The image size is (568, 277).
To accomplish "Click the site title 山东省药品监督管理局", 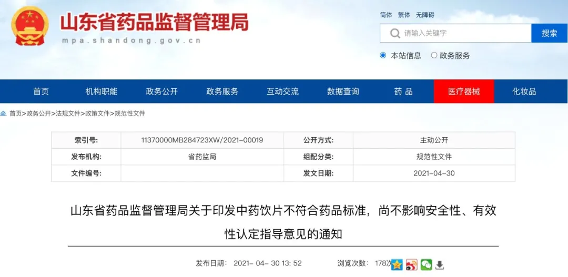I will pyautogui.click(x=154, y=22).
